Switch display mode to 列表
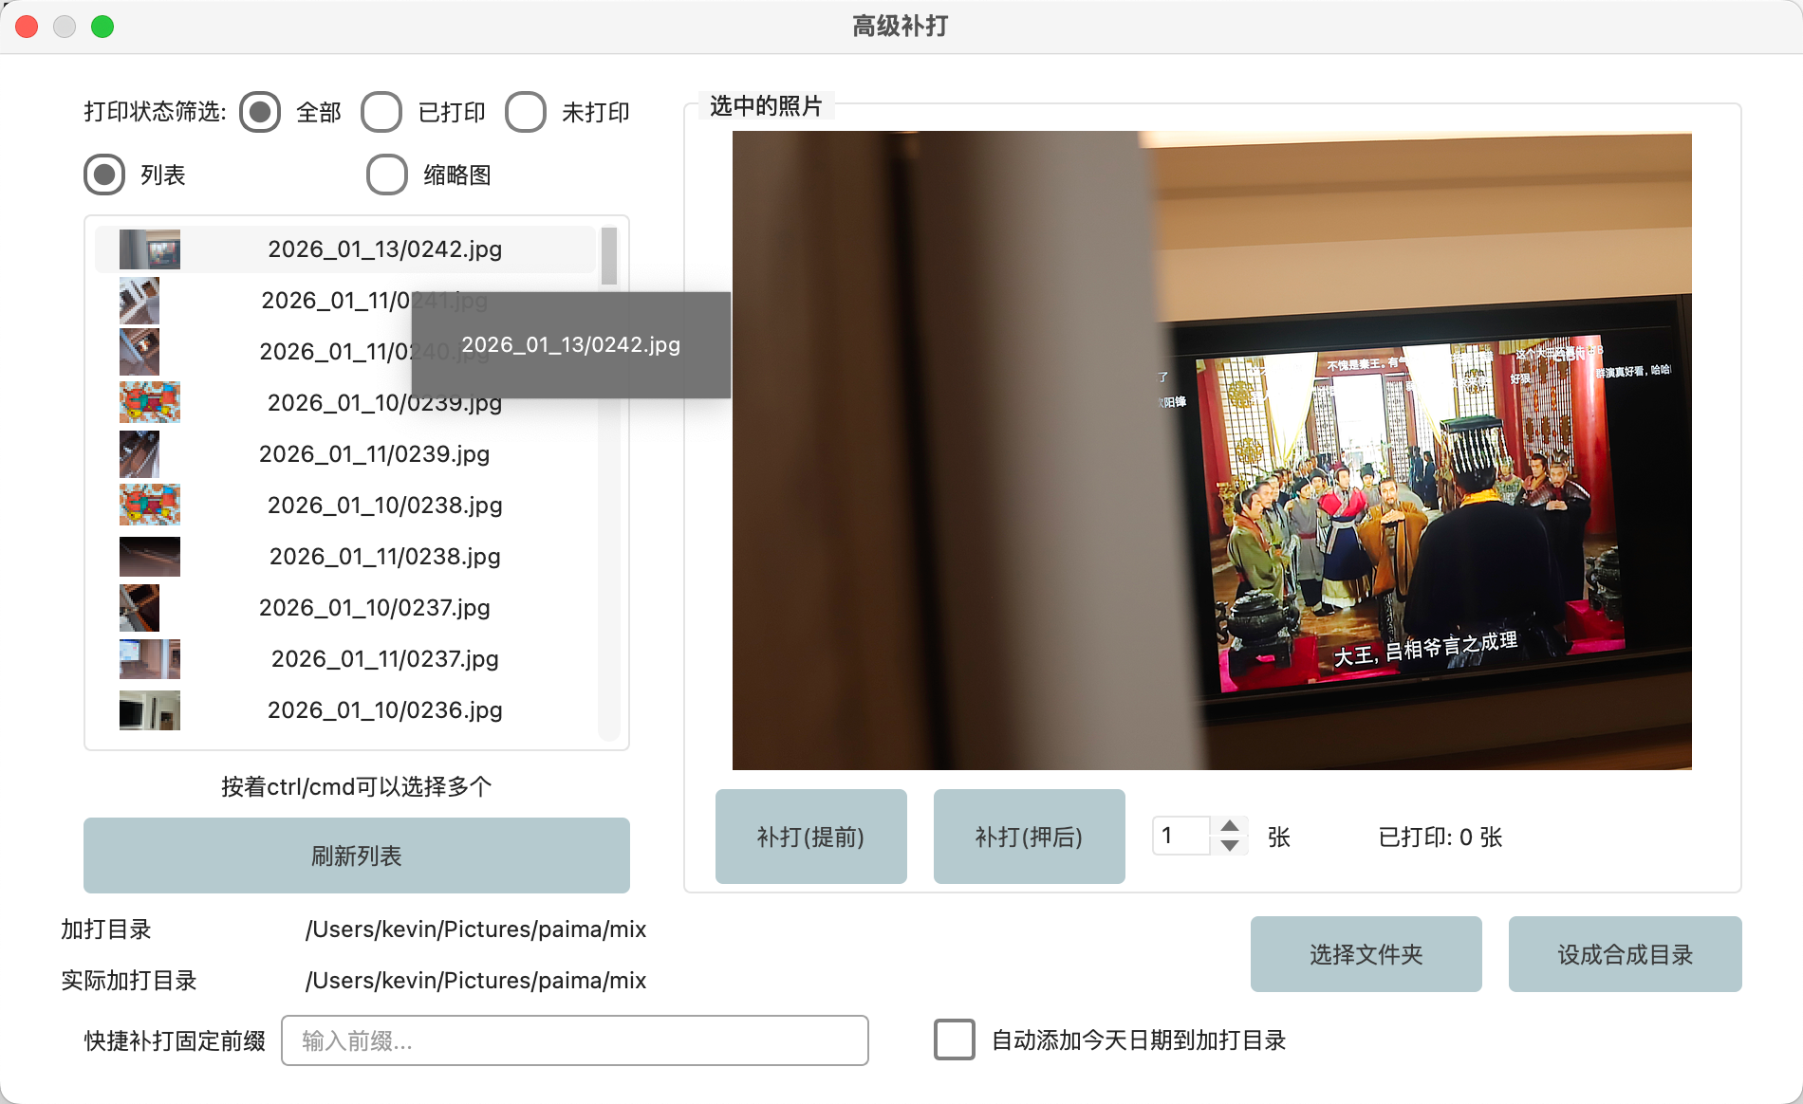Viewport: 1803px width, 1104px height. point(104,175)
